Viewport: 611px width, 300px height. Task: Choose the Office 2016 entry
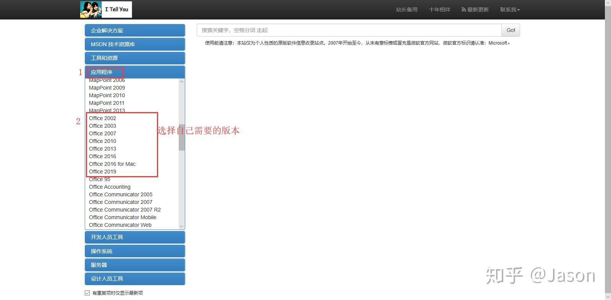(x=102, y=156)
